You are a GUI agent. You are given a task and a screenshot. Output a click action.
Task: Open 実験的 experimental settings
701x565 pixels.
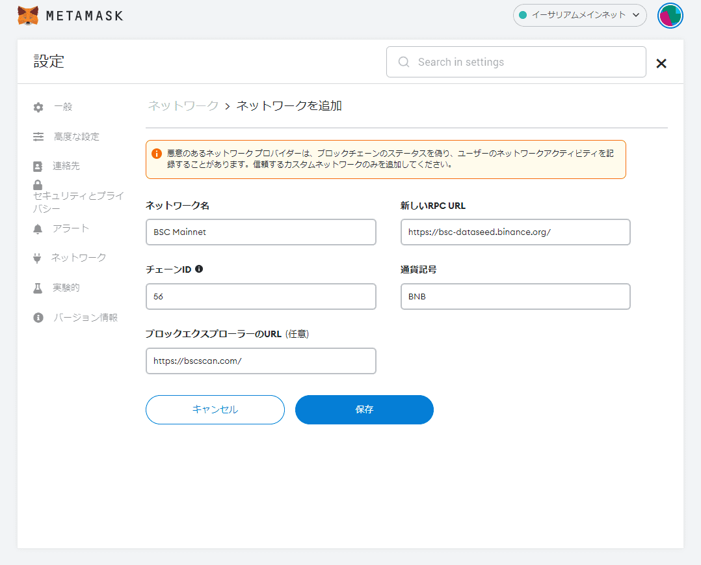66,287
